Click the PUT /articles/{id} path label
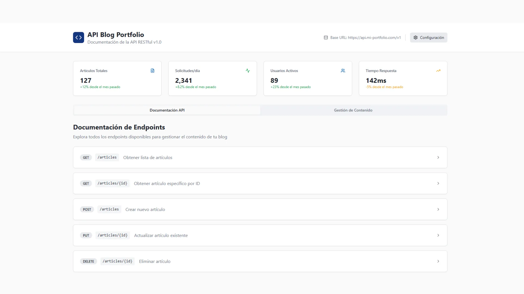Image resolution: width=524 pixels, height=294 pixels. click(x=112, y=235)
